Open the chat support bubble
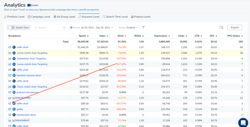This screenshot has width=250, height=127. (243, 122)
